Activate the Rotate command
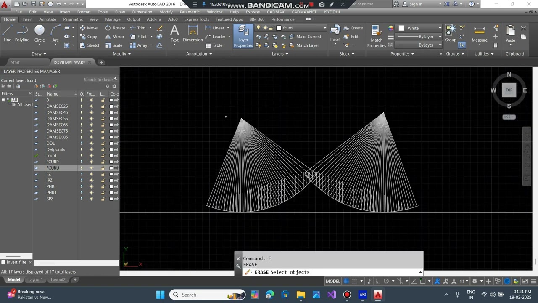Image resolution: width=538 pixels, height=303 pixels. coord(115,28)
